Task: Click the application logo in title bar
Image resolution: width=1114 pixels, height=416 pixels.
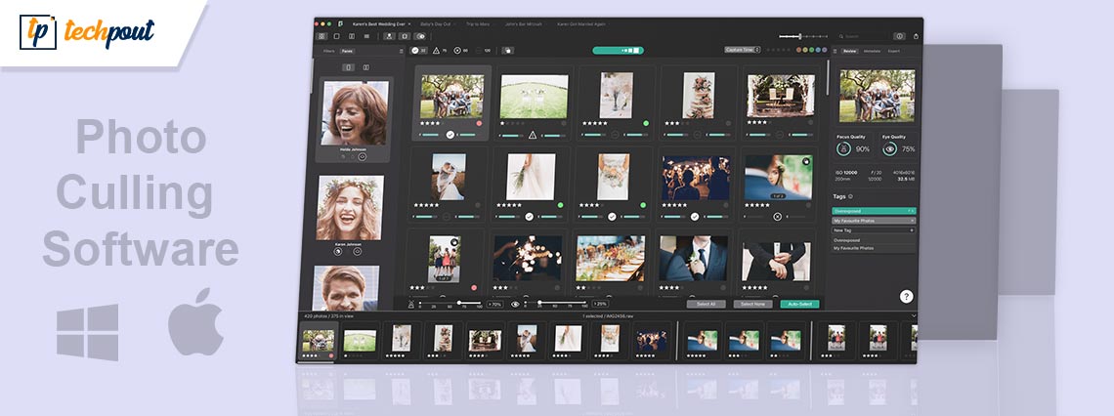Action: (340, 24)
